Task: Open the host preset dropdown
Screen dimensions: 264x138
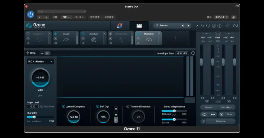Action: tap(62, 11)
